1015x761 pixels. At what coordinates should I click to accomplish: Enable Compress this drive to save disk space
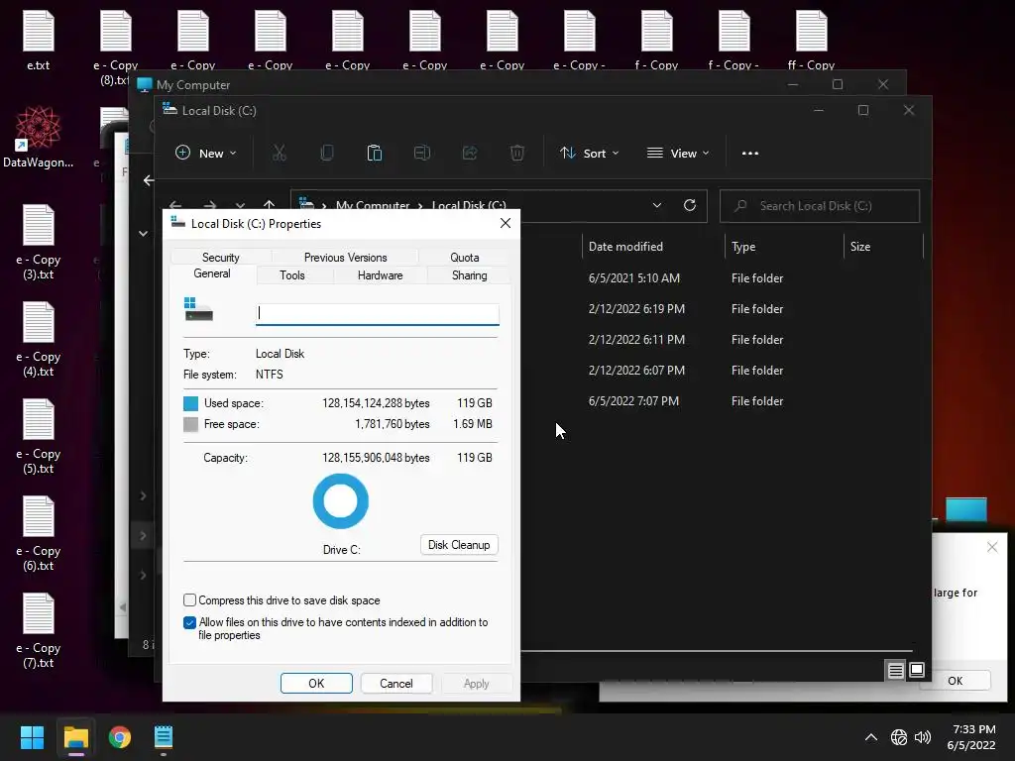tap(189, 599)
